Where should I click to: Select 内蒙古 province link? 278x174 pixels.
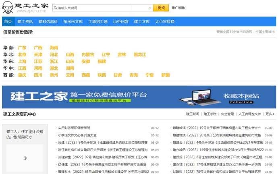coord(88,54)
